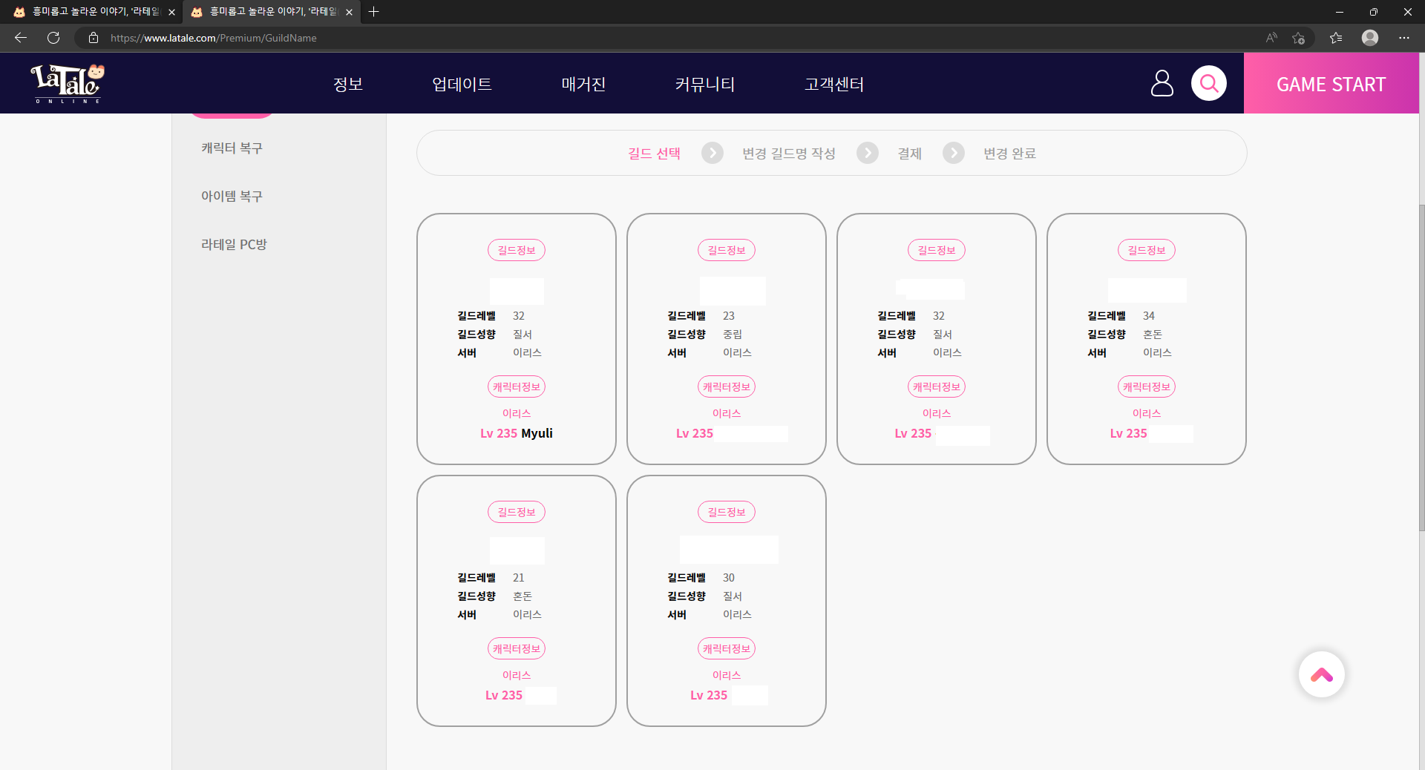
Task: Select the guild card with 중립 alignment
Action: pyautogui.click(x=727, y=339)
